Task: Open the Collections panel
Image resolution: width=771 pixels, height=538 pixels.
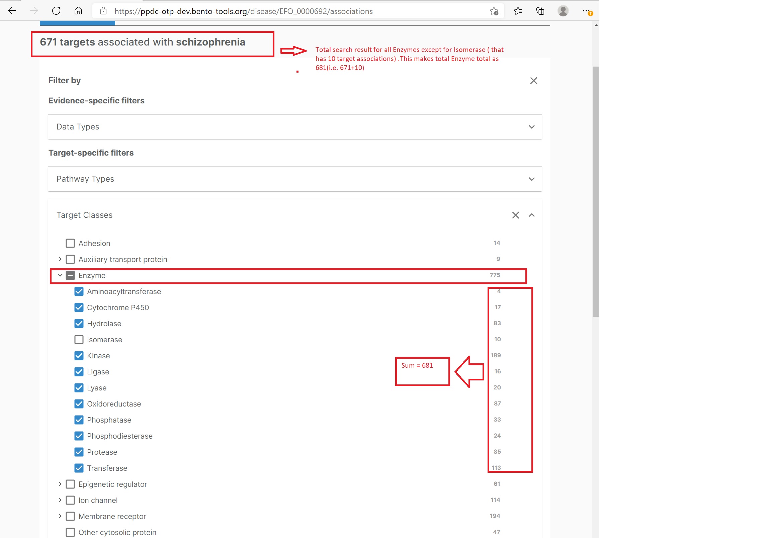Action: pyautogui.click(x=540, y=11)
